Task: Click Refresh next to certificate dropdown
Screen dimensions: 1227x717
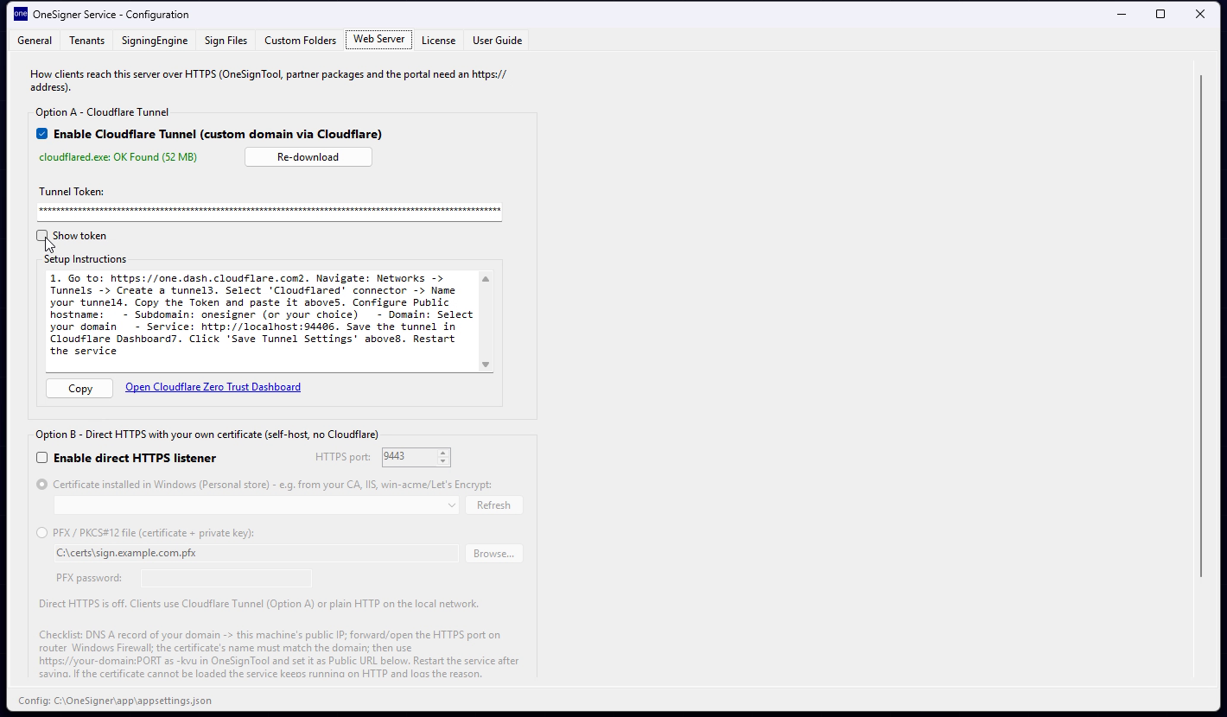Action: (x=493, y=505)
